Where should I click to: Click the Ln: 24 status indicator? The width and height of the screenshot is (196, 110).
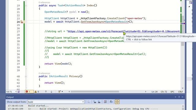(x=154, y=92)
